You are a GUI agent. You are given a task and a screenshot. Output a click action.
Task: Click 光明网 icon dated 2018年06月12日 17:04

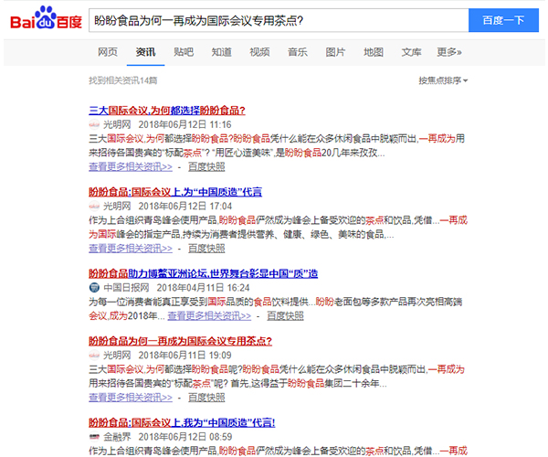pos(93,206)
